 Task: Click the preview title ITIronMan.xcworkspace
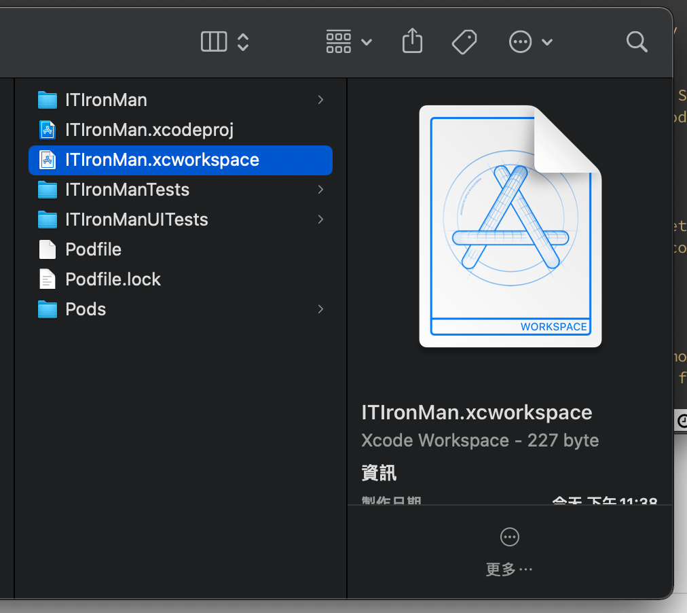[477, 413]
